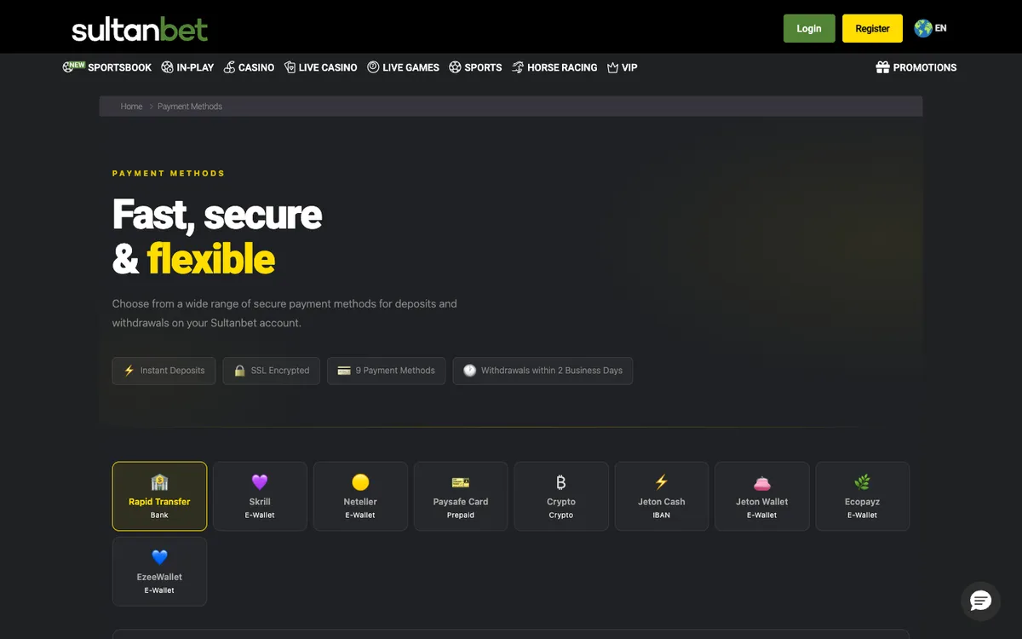Image resolution: width=1022 pixels, height=639 pixels.
Task: Click the Payment Methods breadcrumb
Action: [x=190, y=106]
